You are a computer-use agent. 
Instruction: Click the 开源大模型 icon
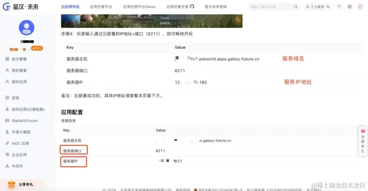[7, 132]
